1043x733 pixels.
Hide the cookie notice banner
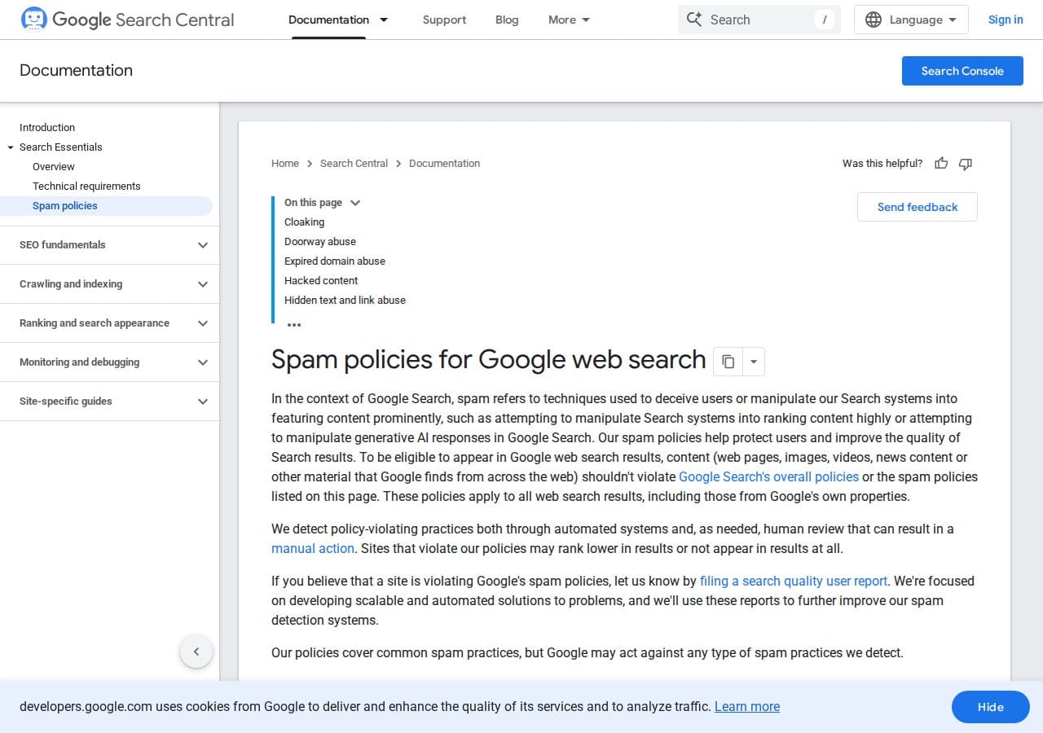coord(991,707)
